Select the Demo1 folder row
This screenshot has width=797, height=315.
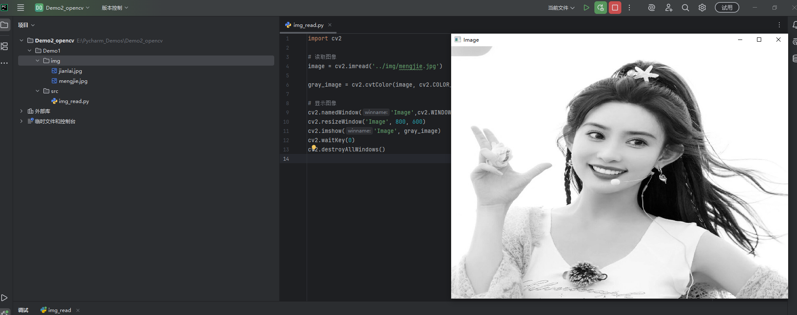[146, 50]
